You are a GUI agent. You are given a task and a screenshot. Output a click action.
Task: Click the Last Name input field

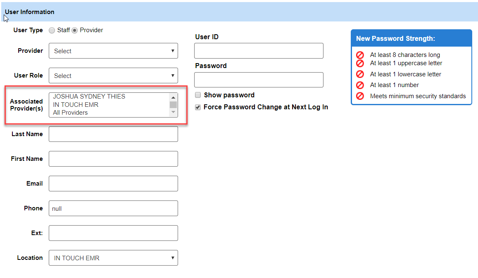pos(113,134)
